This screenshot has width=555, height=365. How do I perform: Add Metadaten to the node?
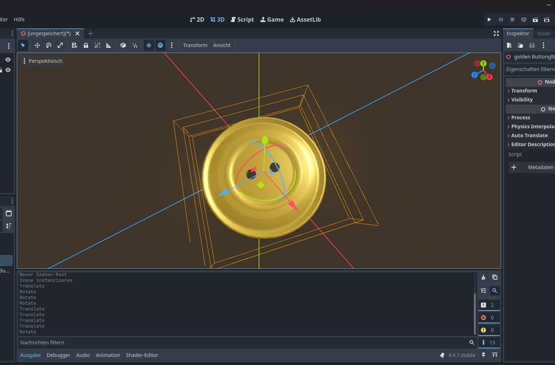[532, 167]
